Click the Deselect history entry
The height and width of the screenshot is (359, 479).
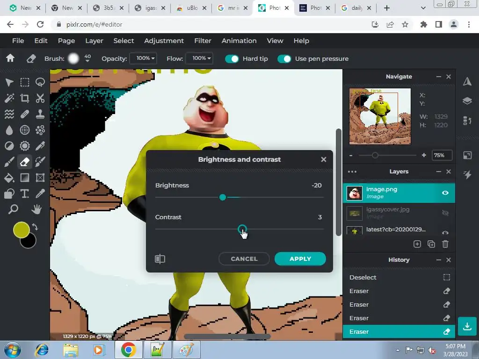click(x=399, y=277)
